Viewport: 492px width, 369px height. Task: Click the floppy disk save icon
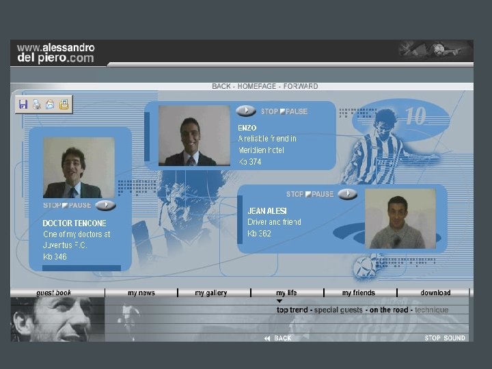pyautogui.click(x=23, y=104)
